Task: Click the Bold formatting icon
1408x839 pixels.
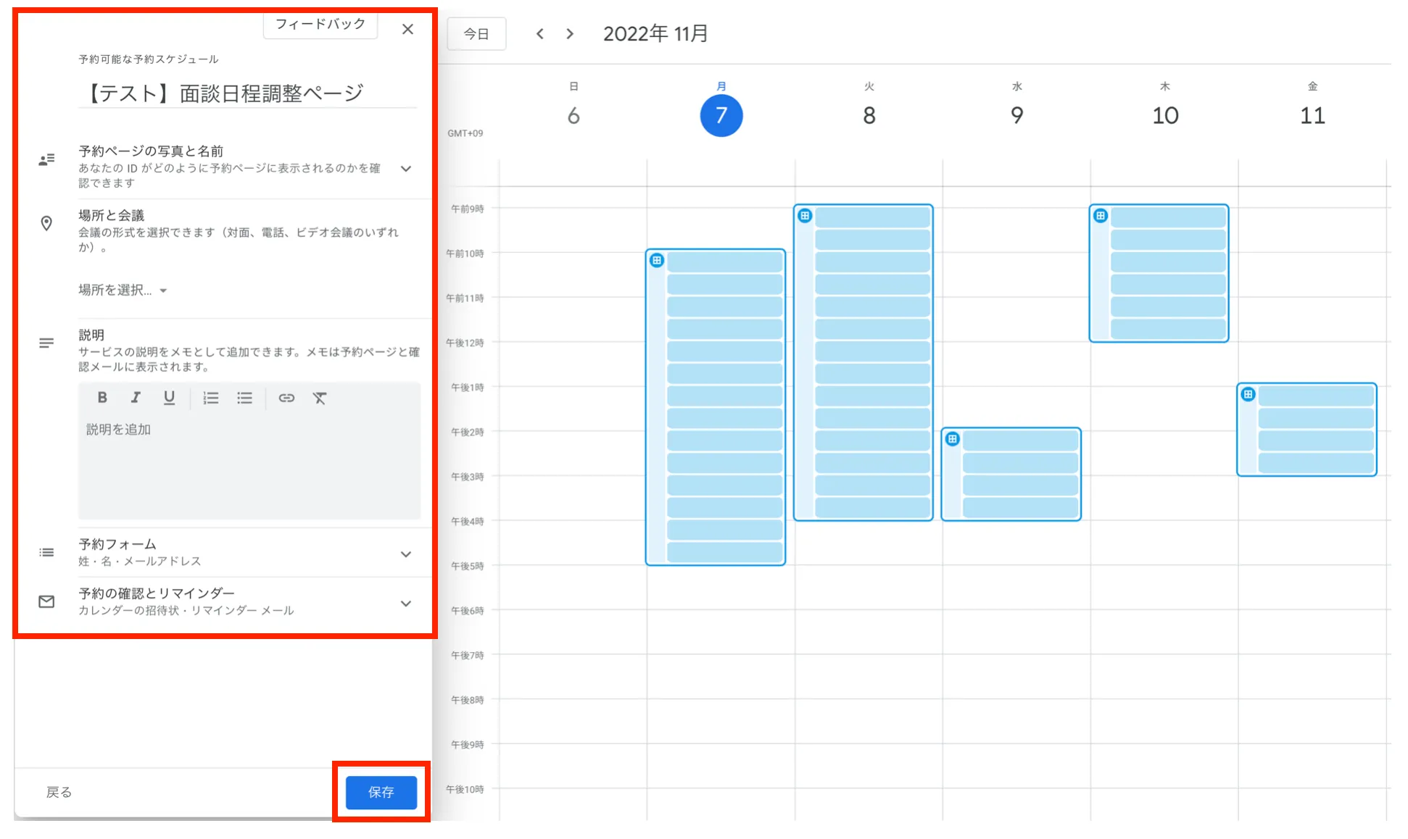Action: click(x=102, y=397)
